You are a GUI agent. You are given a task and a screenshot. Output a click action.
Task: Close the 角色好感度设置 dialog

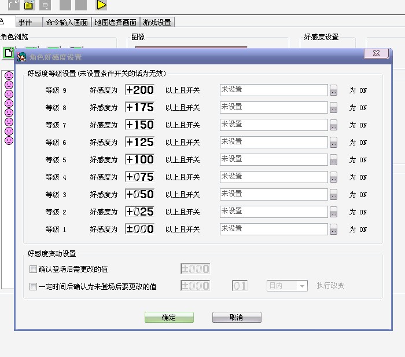click(x=376, y=53)
